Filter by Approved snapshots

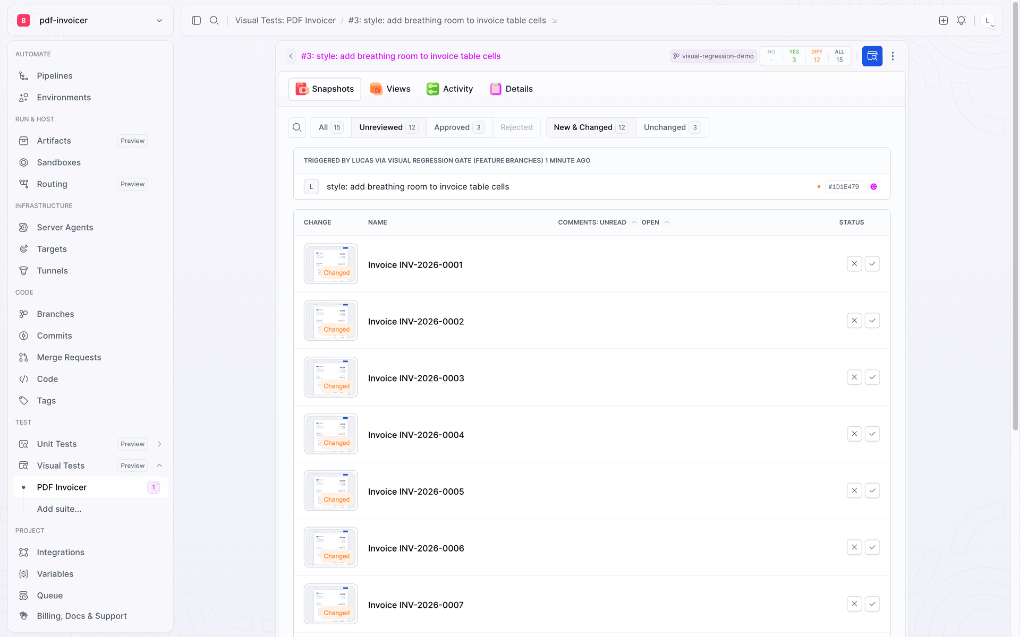459,127
